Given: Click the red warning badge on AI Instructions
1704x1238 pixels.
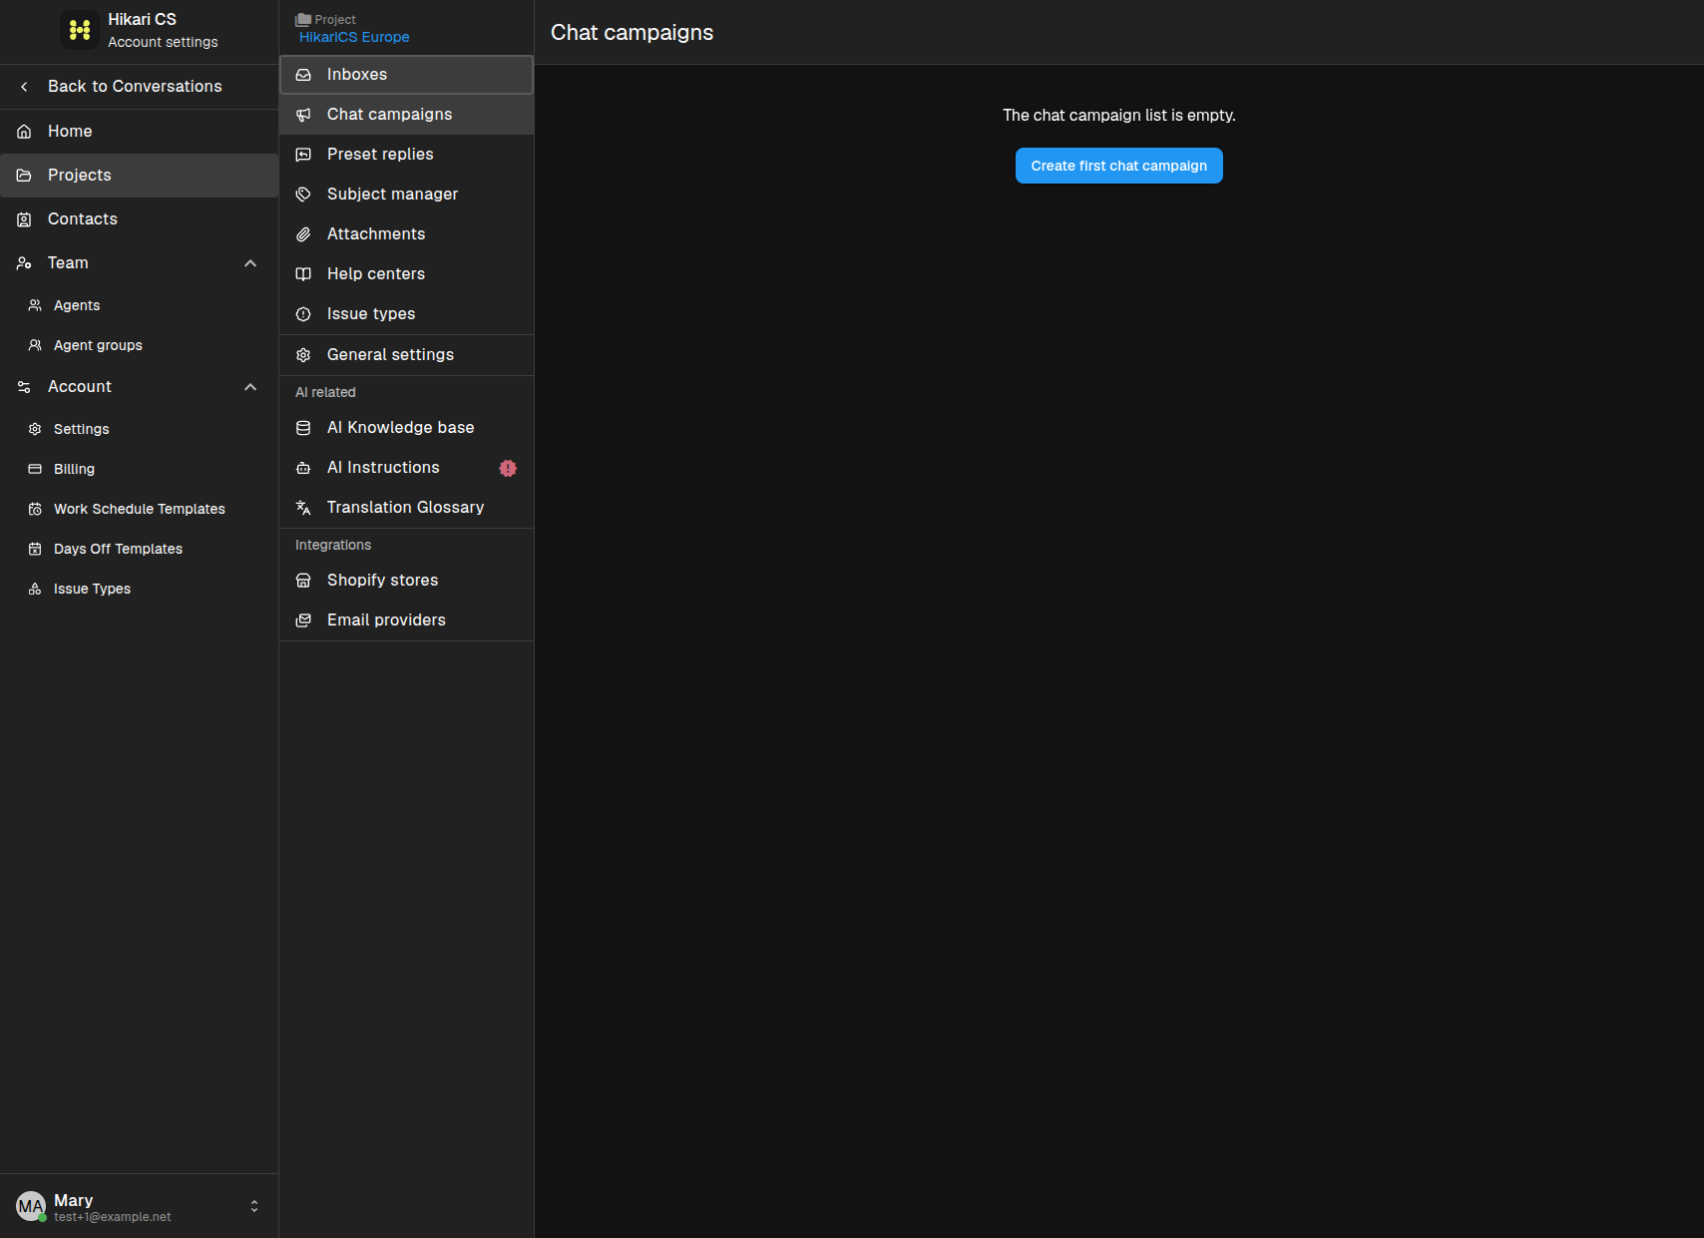Looking at the screenshot, I should [508, 468].
